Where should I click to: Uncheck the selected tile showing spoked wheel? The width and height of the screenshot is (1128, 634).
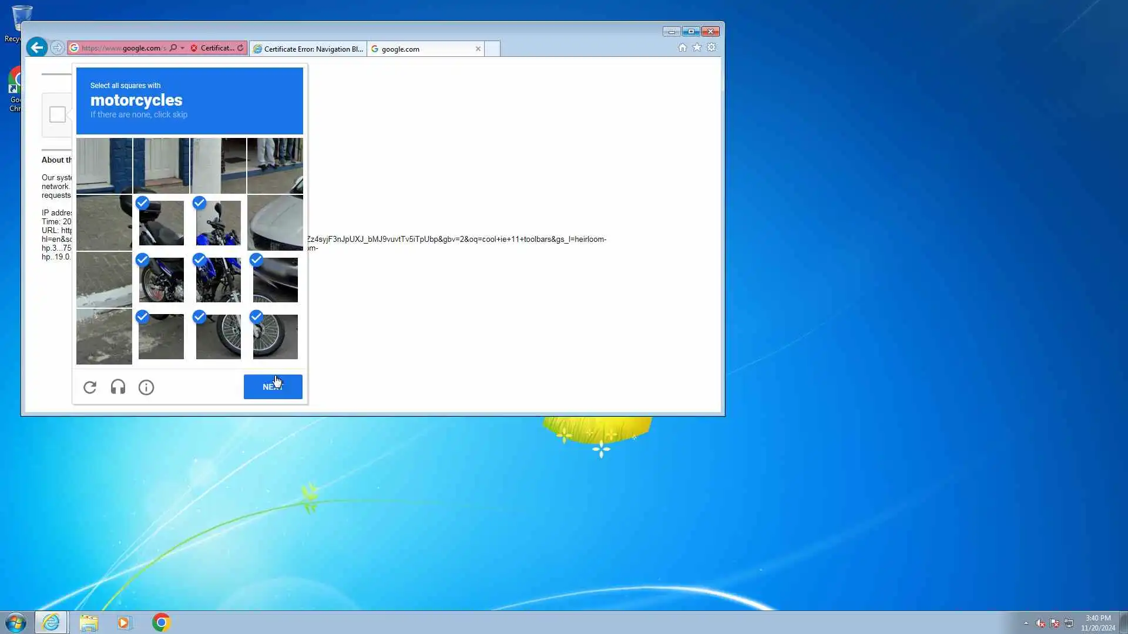pos(218,336)
